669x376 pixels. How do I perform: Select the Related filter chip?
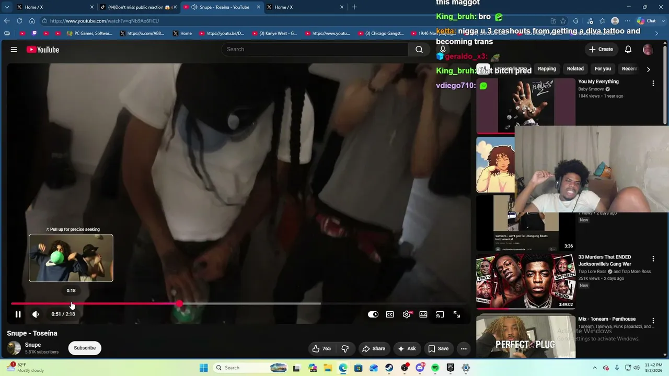tap(575, 69)
